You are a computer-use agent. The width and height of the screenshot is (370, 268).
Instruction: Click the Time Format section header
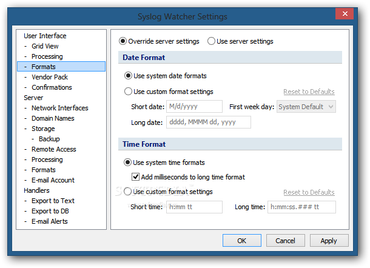pos(230,144)
